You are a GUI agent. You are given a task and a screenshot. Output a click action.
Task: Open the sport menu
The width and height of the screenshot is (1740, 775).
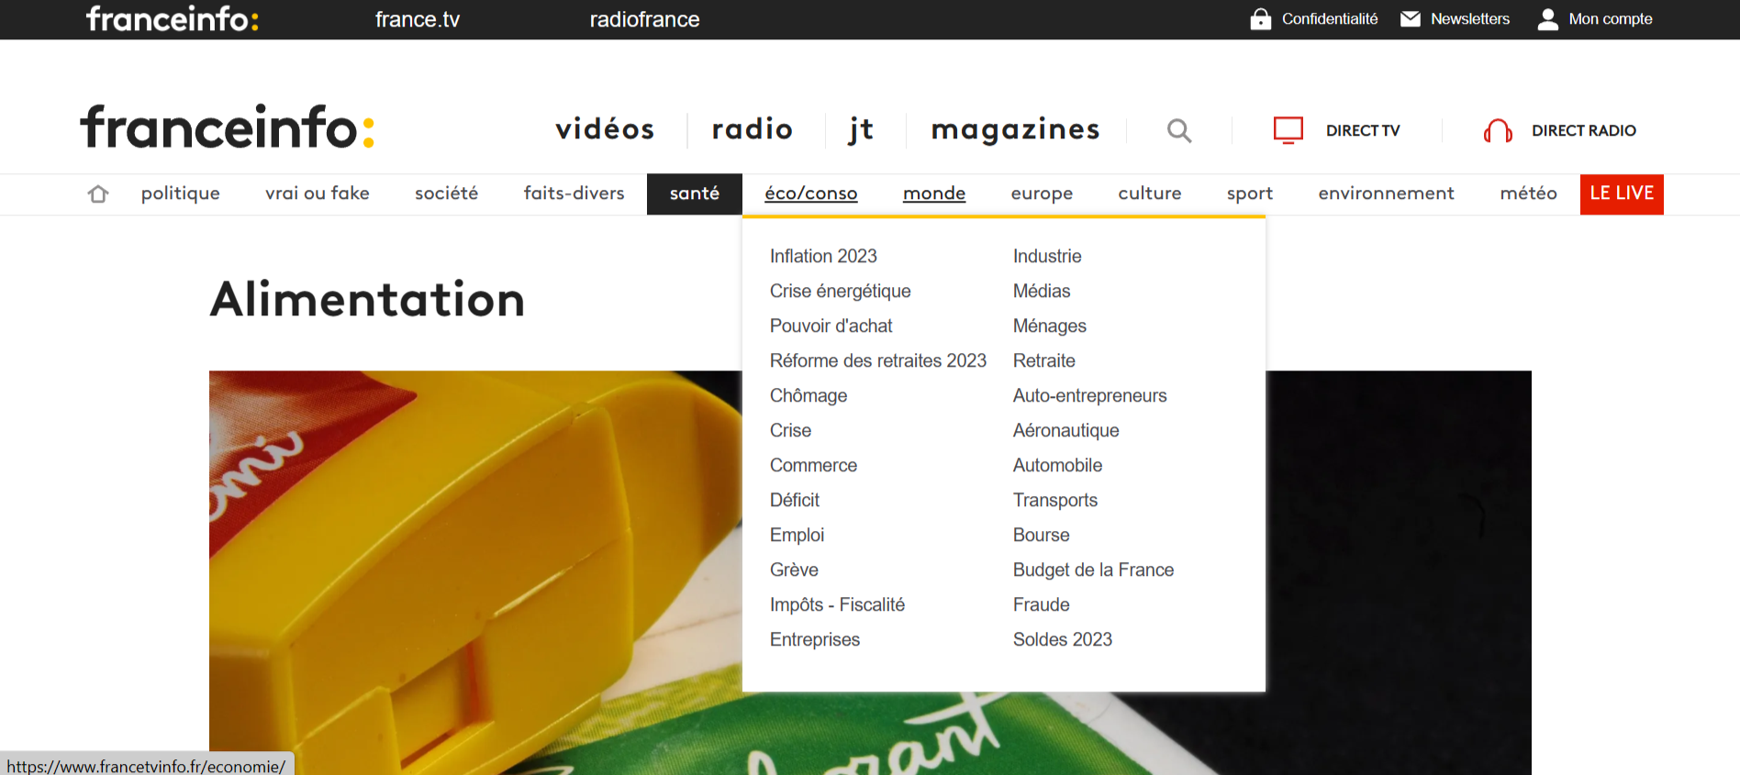coord(1250,194)
